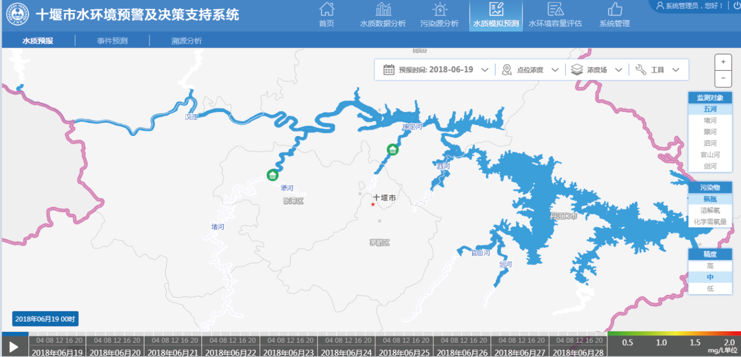Click green station marker near 神定河
Screen dimensions: 741x357
[392, 150]
